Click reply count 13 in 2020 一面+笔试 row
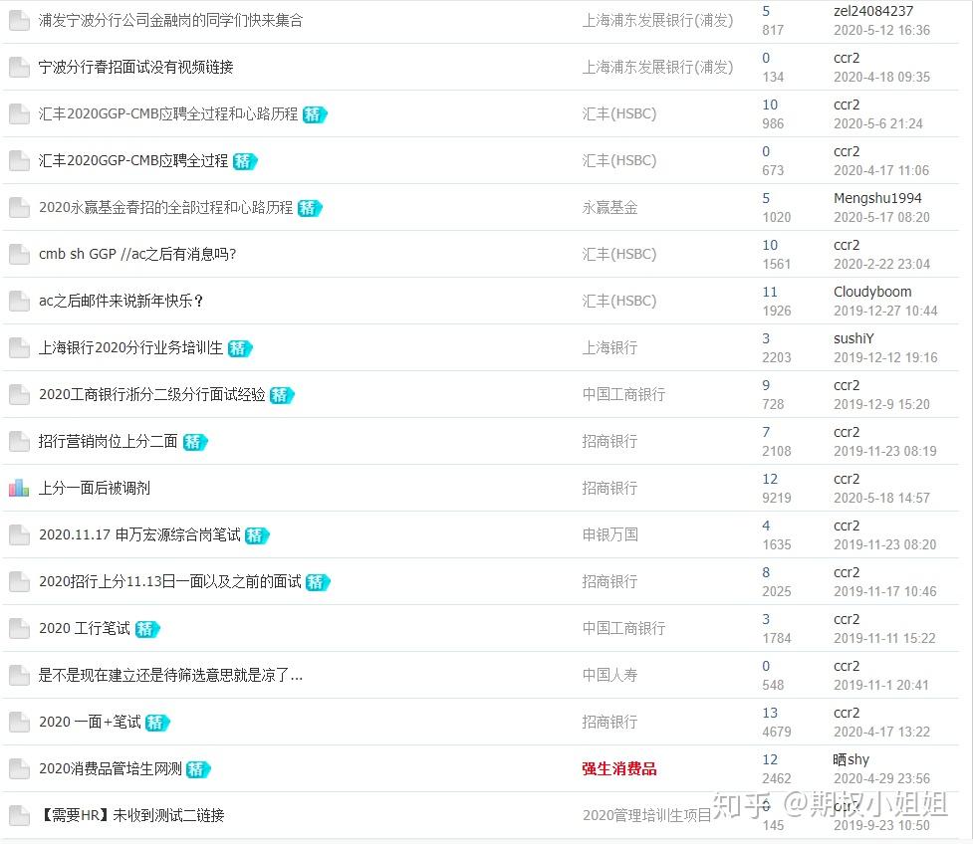This screenshot has height=844, width=973. point(770,714)
